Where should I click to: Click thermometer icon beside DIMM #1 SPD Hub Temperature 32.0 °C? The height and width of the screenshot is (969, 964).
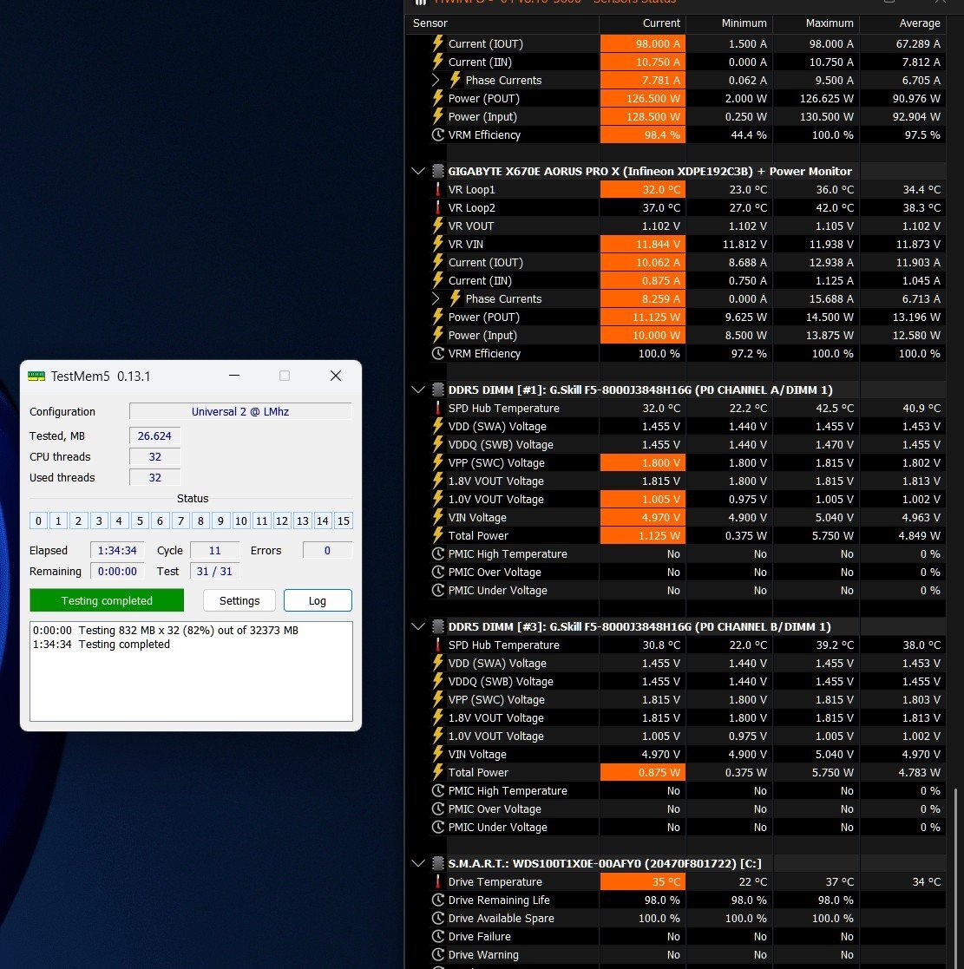click(438, 408)
